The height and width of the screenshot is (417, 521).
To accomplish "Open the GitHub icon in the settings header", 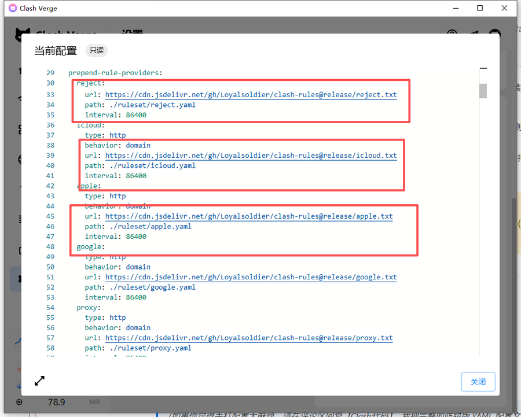I will [494, 34].
